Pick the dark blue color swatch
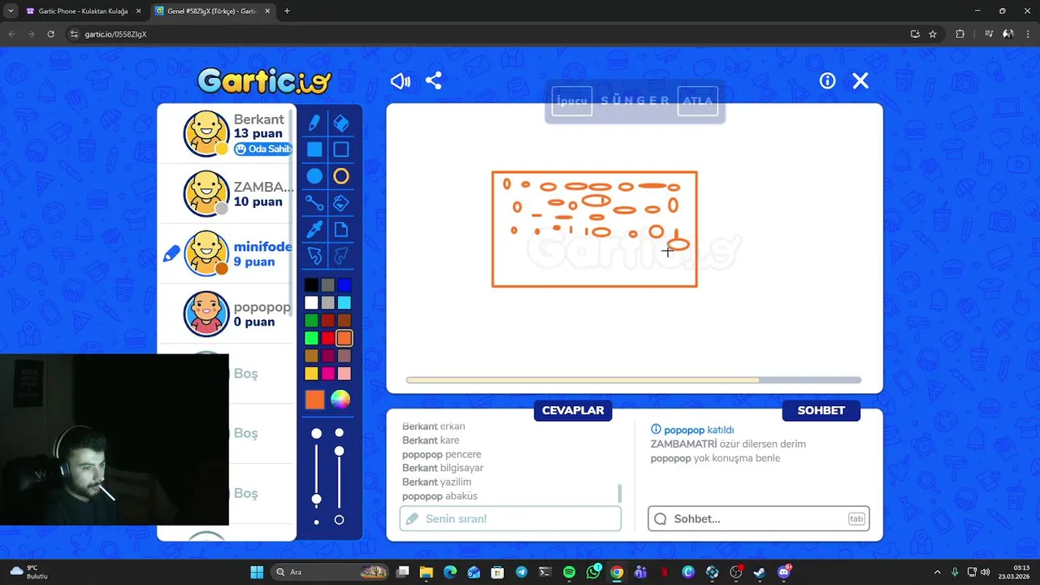 point(344,285)
